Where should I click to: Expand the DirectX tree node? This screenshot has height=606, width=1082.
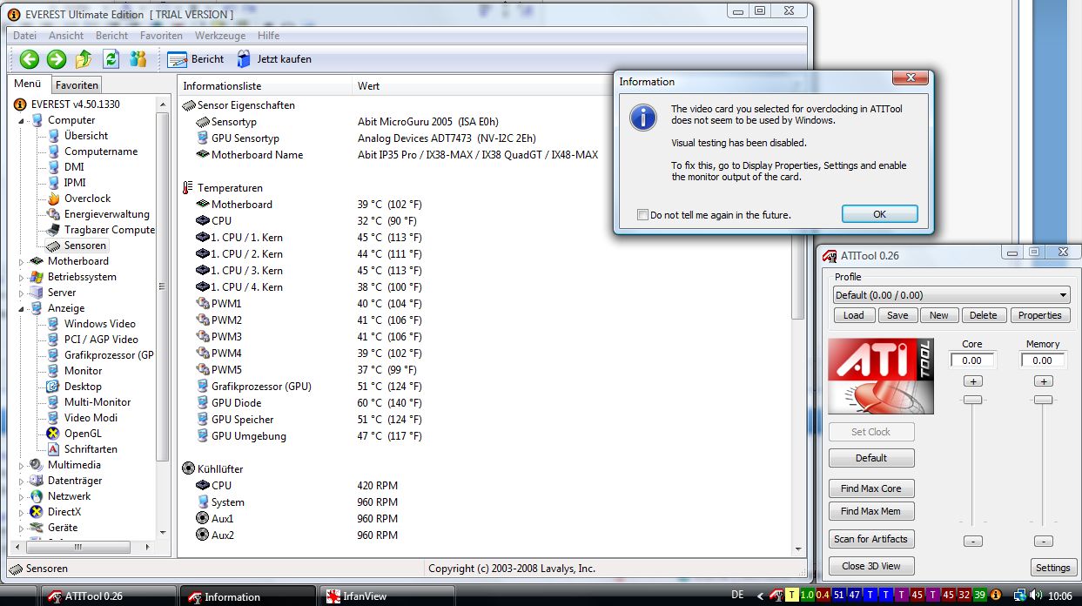22,512
